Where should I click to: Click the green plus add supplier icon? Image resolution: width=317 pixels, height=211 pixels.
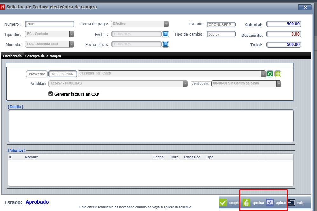point(278,74)
